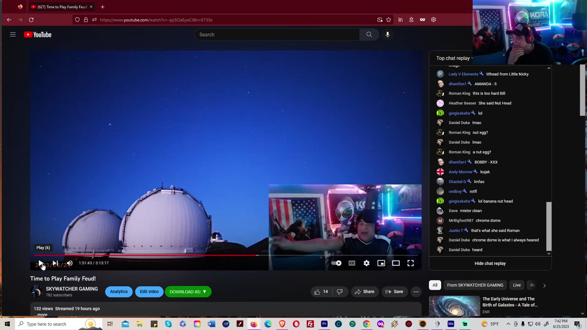Viewport: 587px width, 330px height.
Task: Open the YouTube guide hamburger menu
Action: pos(13,34)
